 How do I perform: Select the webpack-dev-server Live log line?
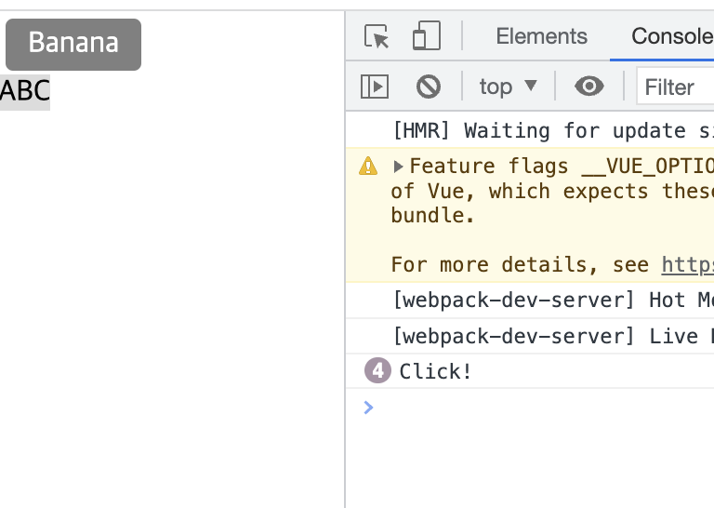[553, 336]
